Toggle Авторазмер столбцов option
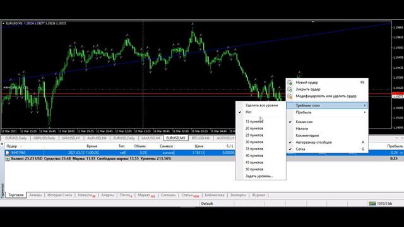Viewport: 404px width, 227px height. click(327, 143)
